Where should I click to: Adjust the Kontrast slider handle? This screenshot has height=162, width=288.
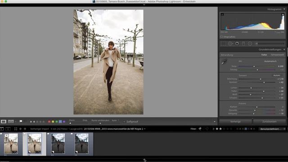pos(264,82)
